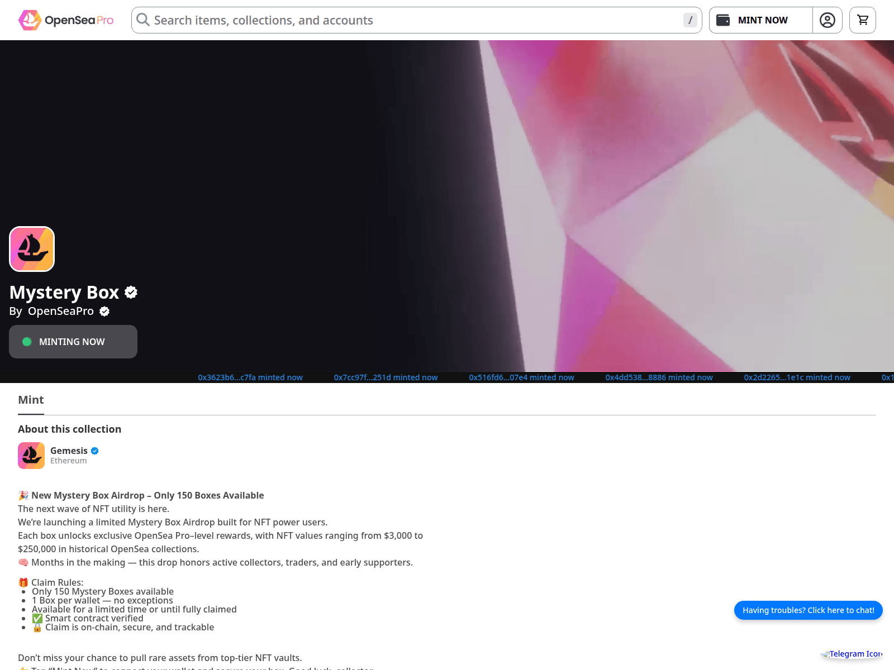Open the OpenSeaPro creator link

(61, 311)
